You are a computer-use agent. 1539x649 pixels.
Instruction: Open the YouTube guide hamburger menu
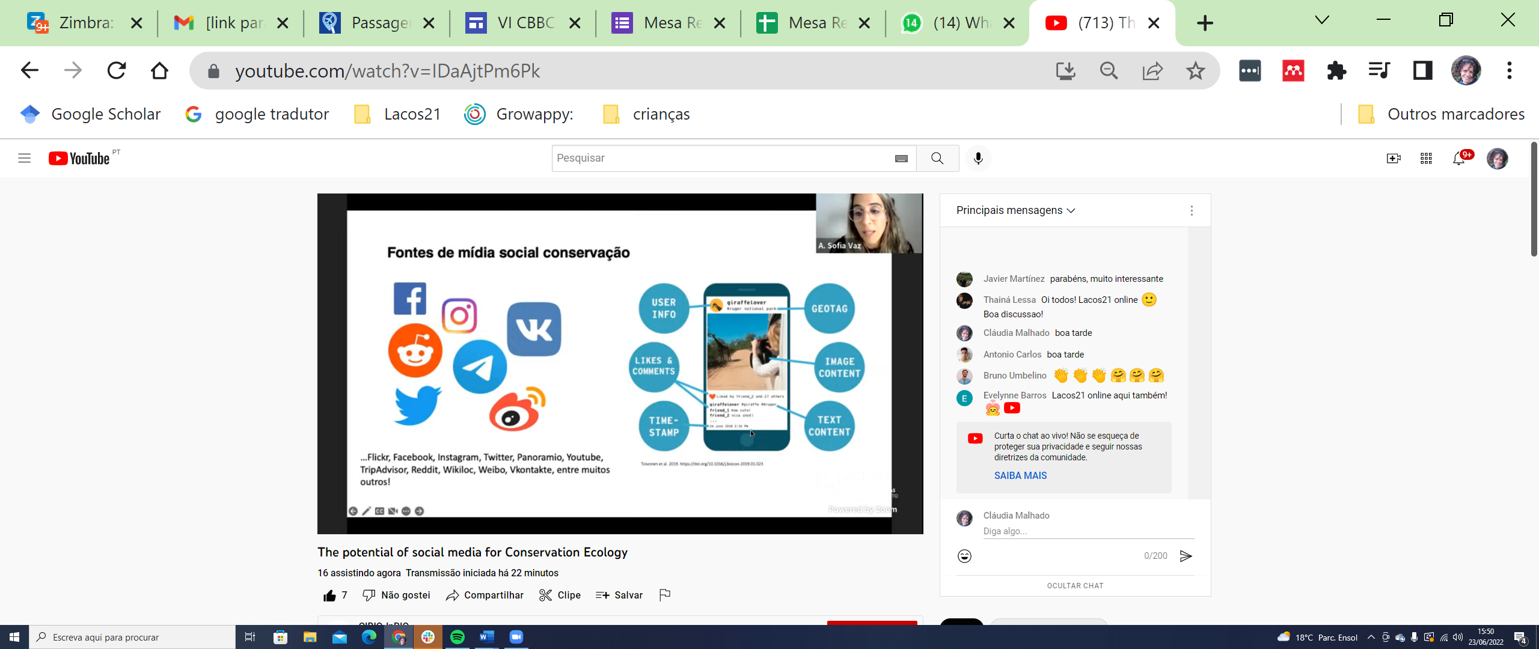click(24, 158)
